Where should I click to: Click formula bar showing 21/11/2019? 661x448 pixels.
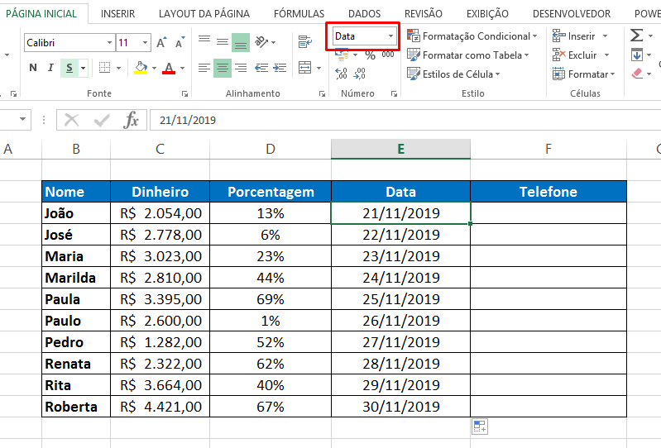coord(405,120)
